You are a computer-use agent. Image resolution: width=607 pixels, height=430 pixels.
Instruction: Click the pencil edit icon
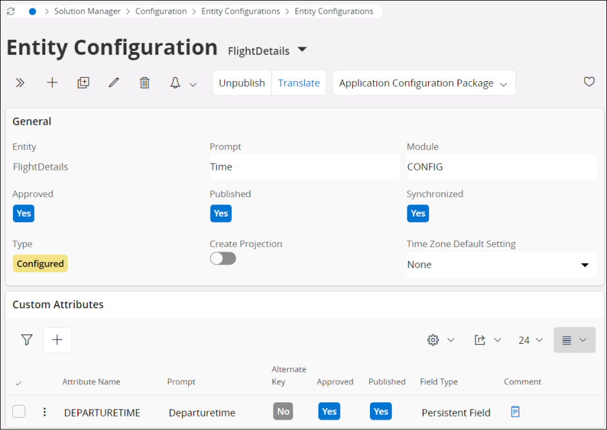coord(114,83)
